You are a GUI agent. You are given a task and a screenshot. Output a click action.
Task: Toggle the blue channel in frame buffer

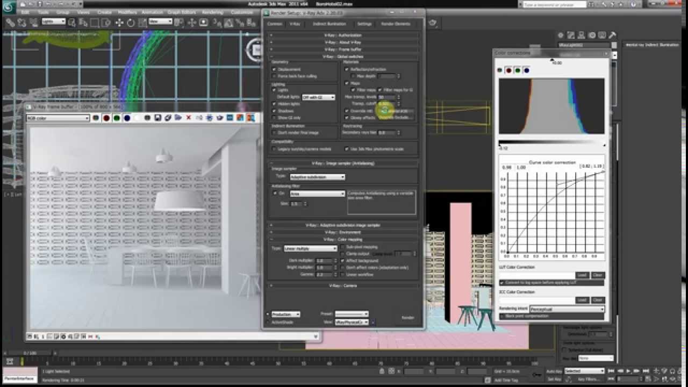(127, 118)
